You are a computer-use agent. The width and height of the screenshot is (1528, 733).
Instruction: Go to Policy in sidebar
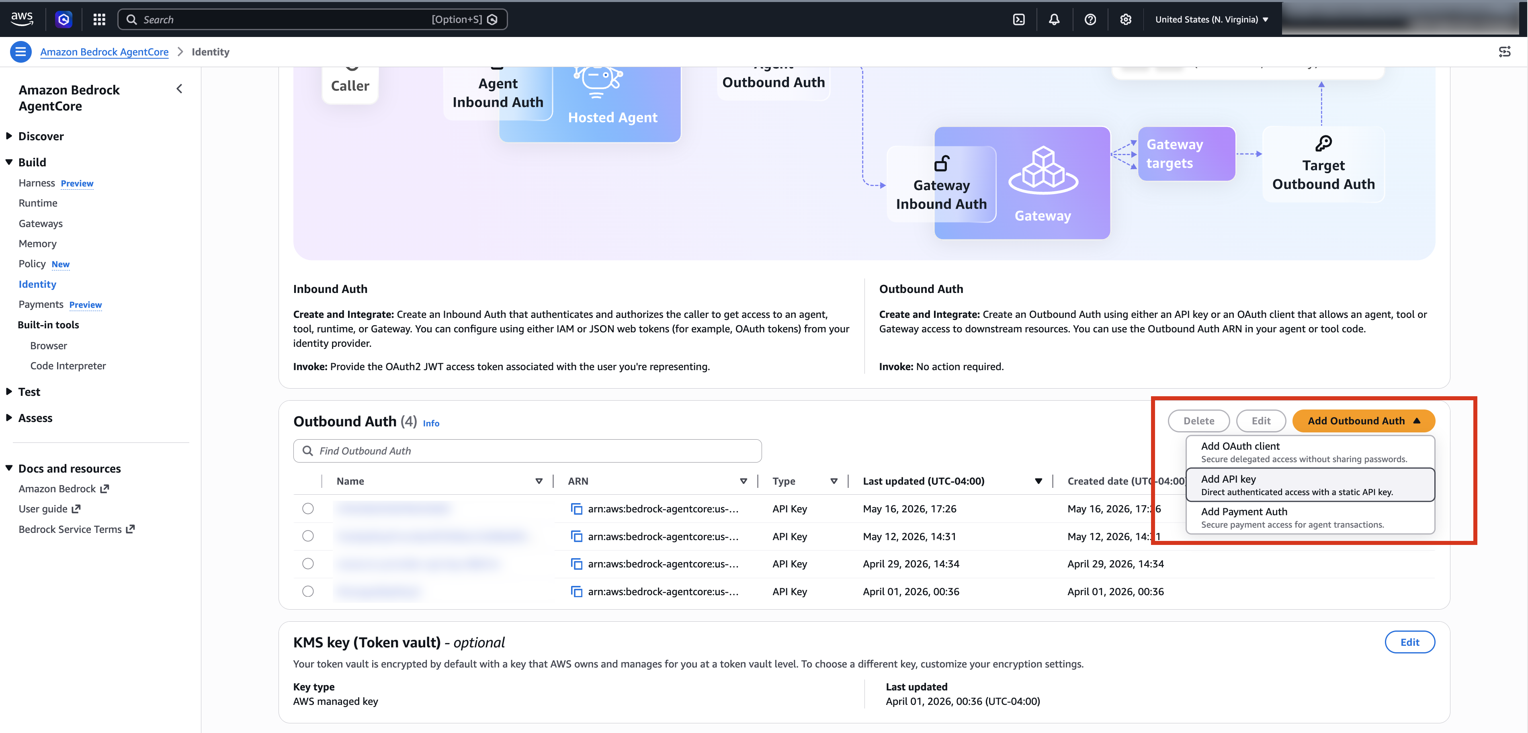pos(32,263)
